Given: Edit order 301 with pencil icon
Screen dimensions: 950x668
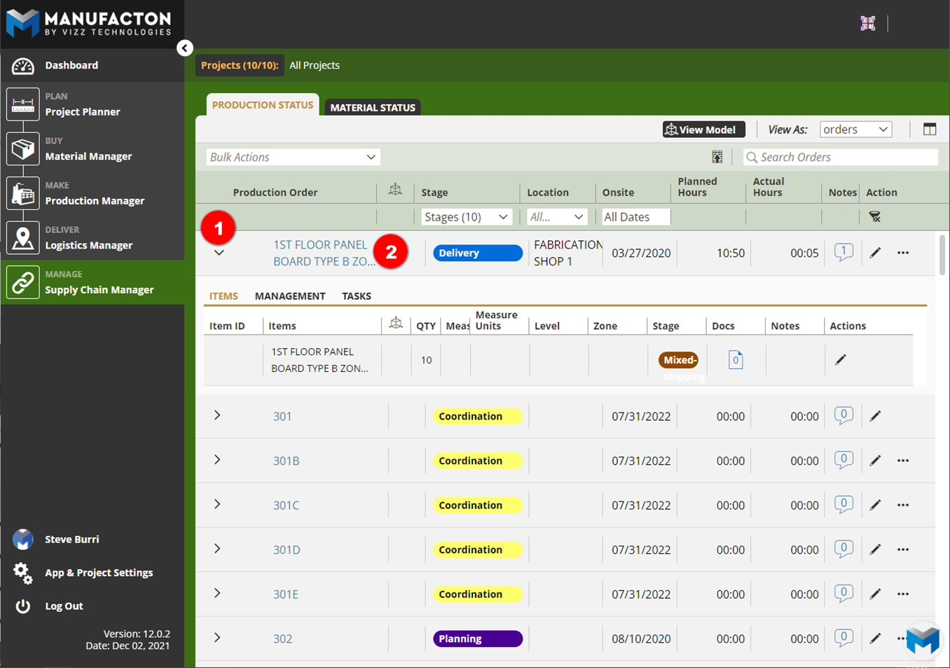Looking at the screenshot, I should click(875, 416).
